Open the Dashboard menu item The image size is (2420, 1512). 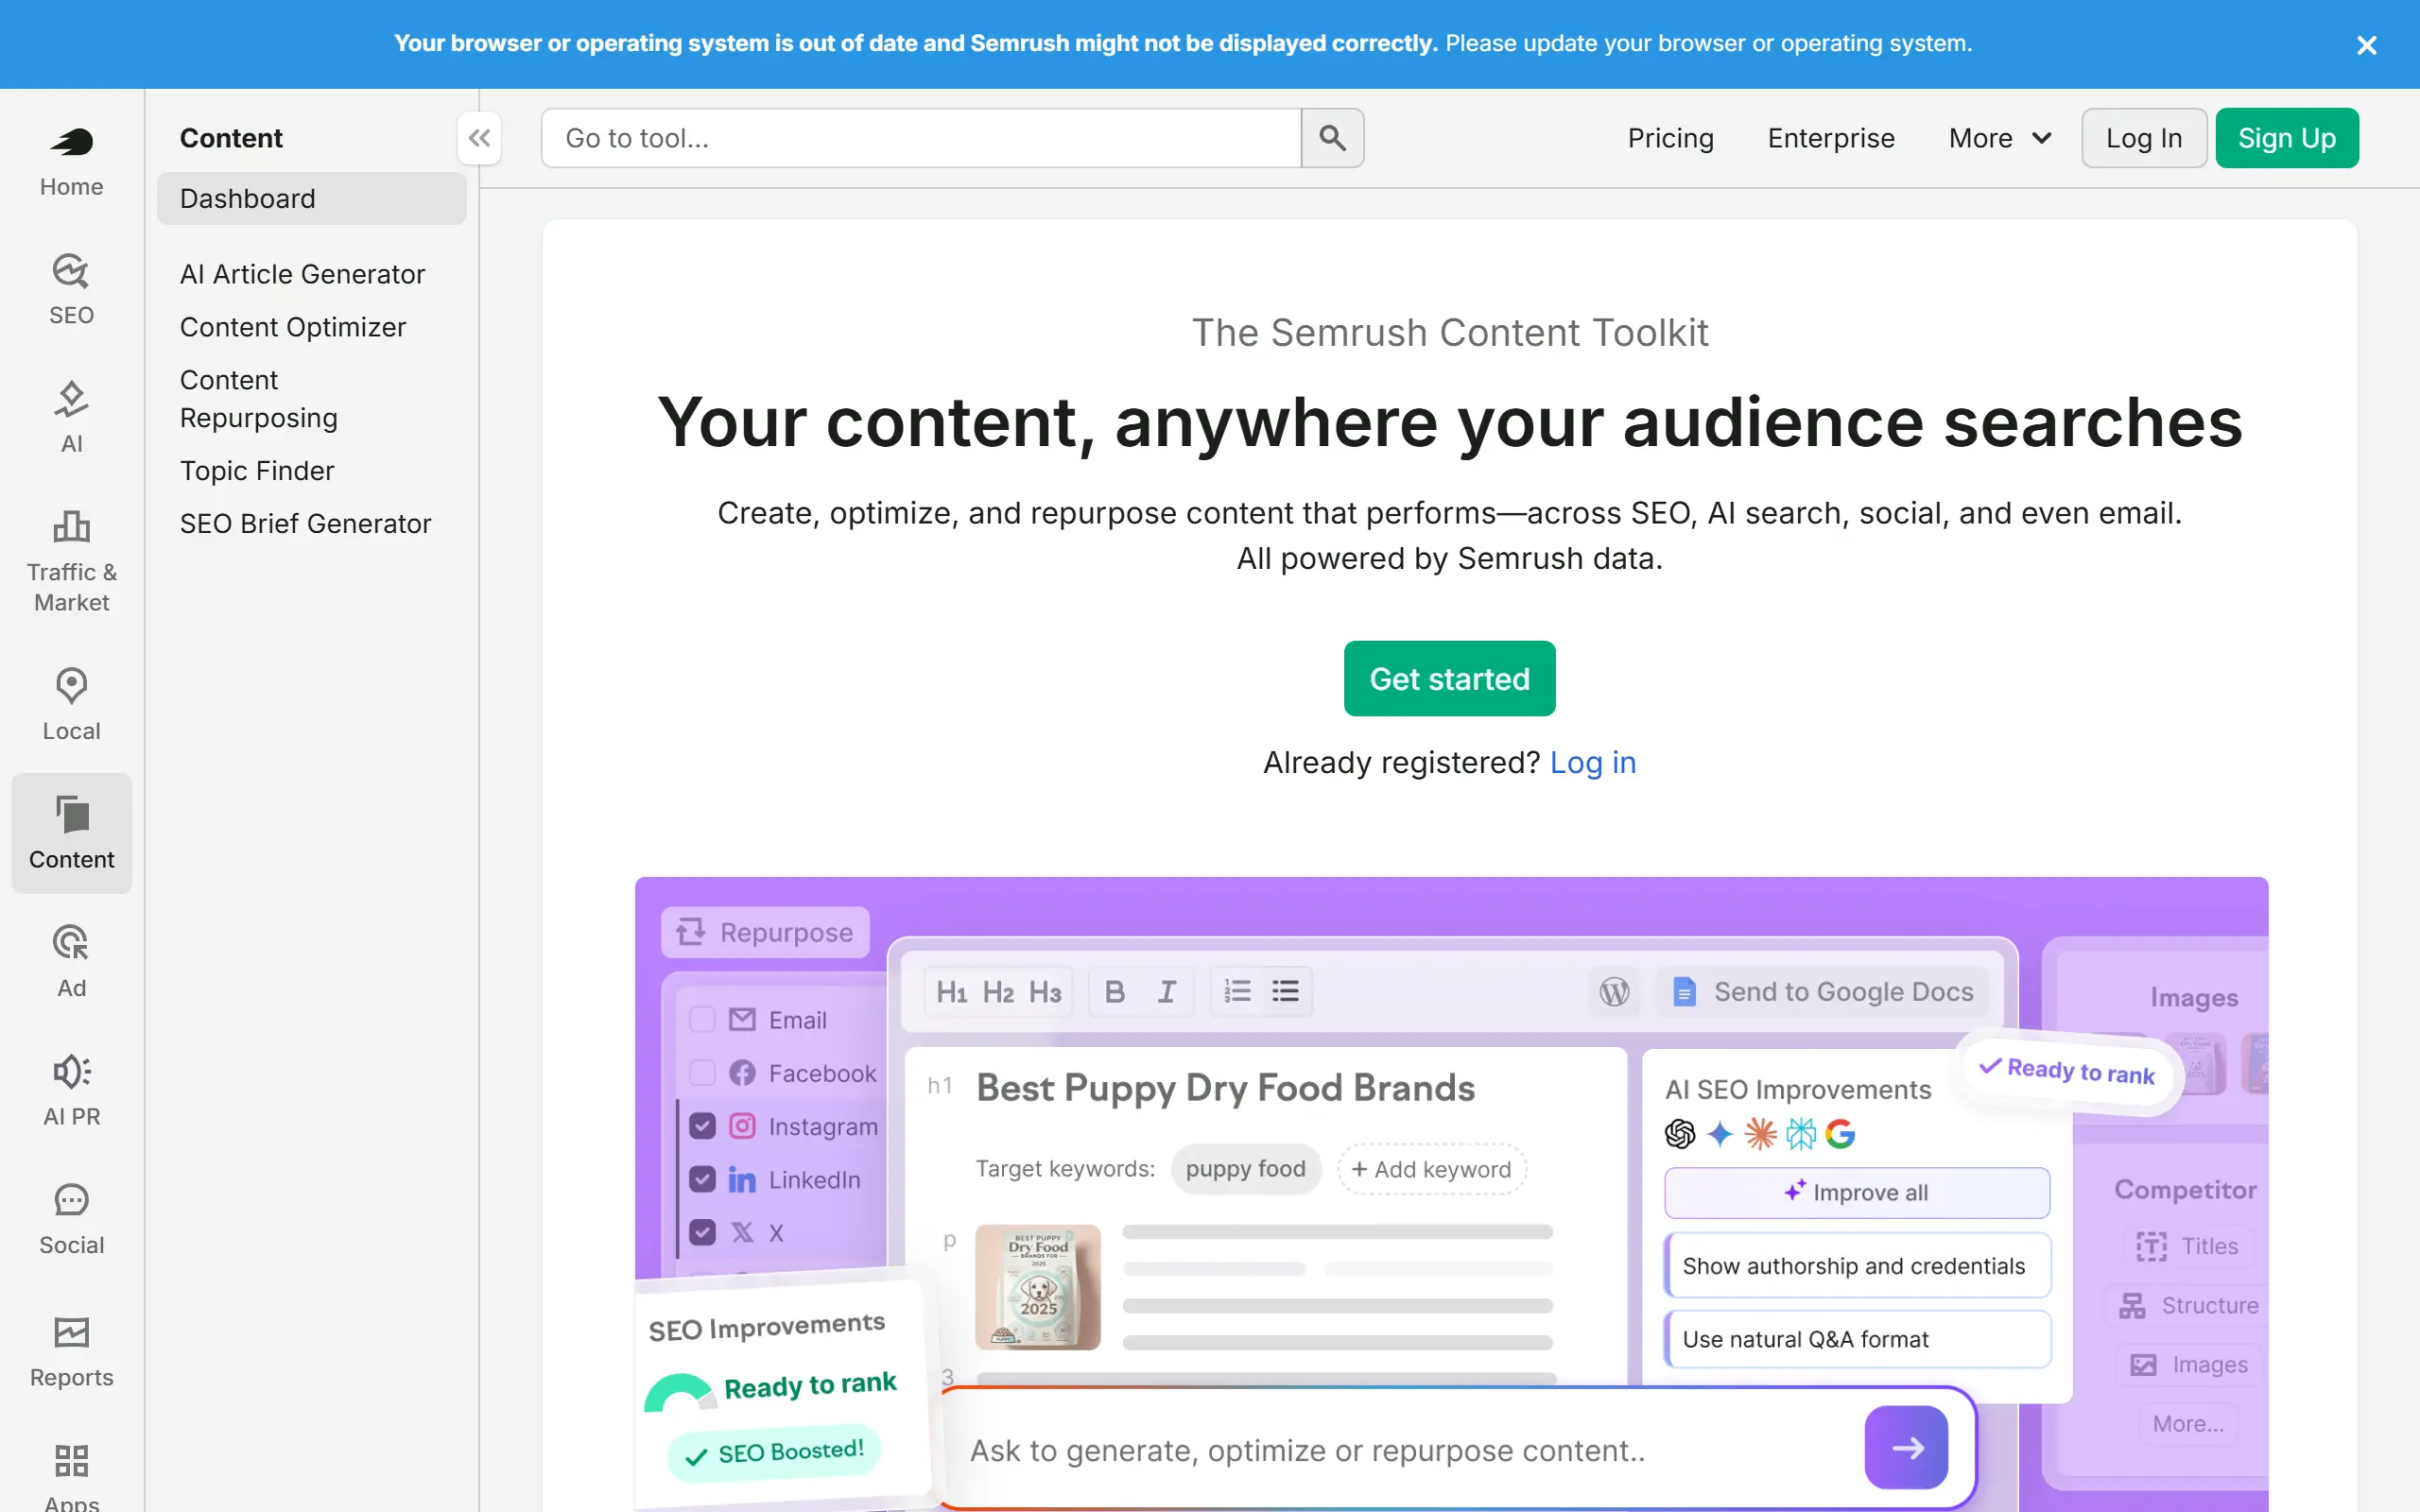311,198
